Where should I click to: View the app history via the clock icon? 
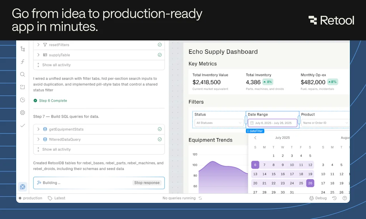coord(23,100)
